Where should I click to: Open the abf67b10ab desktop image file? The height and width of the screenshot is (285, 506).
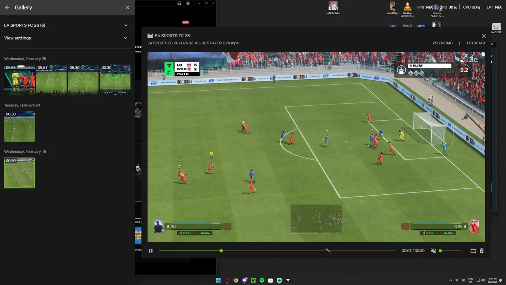(x=333, y=8)
